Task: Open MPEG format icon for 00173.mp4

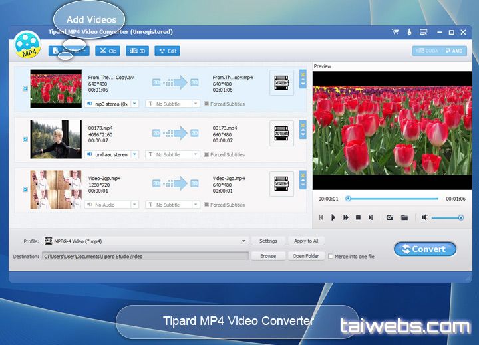Action: [281, 134]
